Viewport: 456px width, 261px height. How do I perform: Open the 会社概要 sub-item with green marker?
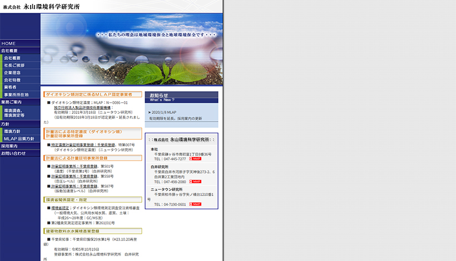coord(21,58)
